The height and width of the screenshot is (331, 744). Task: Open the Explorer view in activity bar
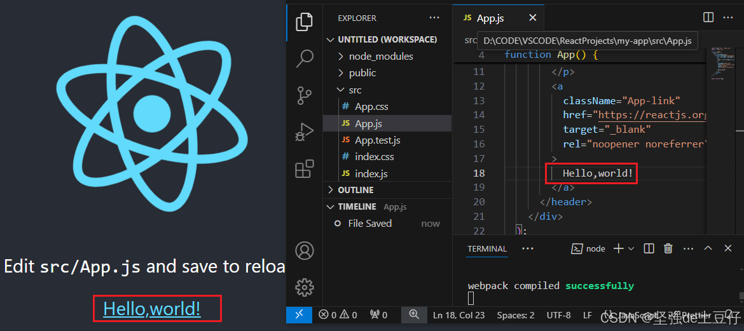pyautogui.click(x=304, y=22)
